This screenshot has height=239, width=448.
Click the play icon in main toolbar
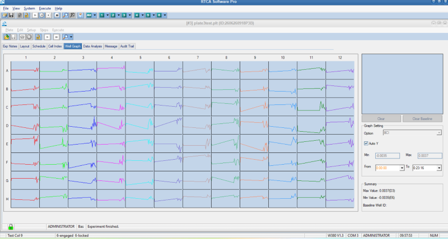pyautogui.click(x=35, y=16)
